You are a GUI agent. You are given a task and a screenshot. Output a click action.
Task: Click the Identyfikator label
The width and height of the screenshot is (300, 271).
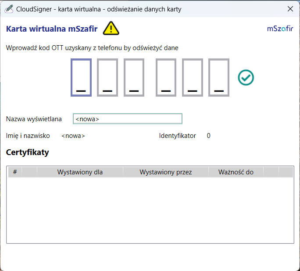coord(177,136)
